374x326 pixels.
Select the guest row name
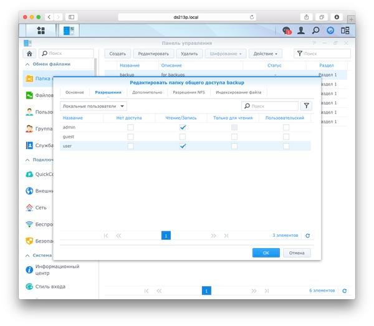click(x=69, y=137)
